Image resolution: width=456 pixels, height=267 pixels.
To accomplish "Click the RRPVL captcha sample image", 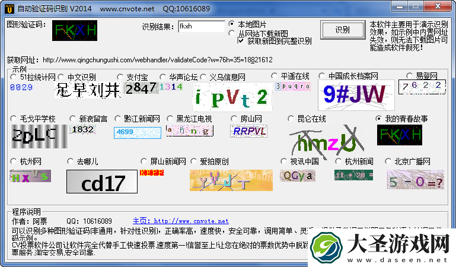I will (x=248, y=131).
